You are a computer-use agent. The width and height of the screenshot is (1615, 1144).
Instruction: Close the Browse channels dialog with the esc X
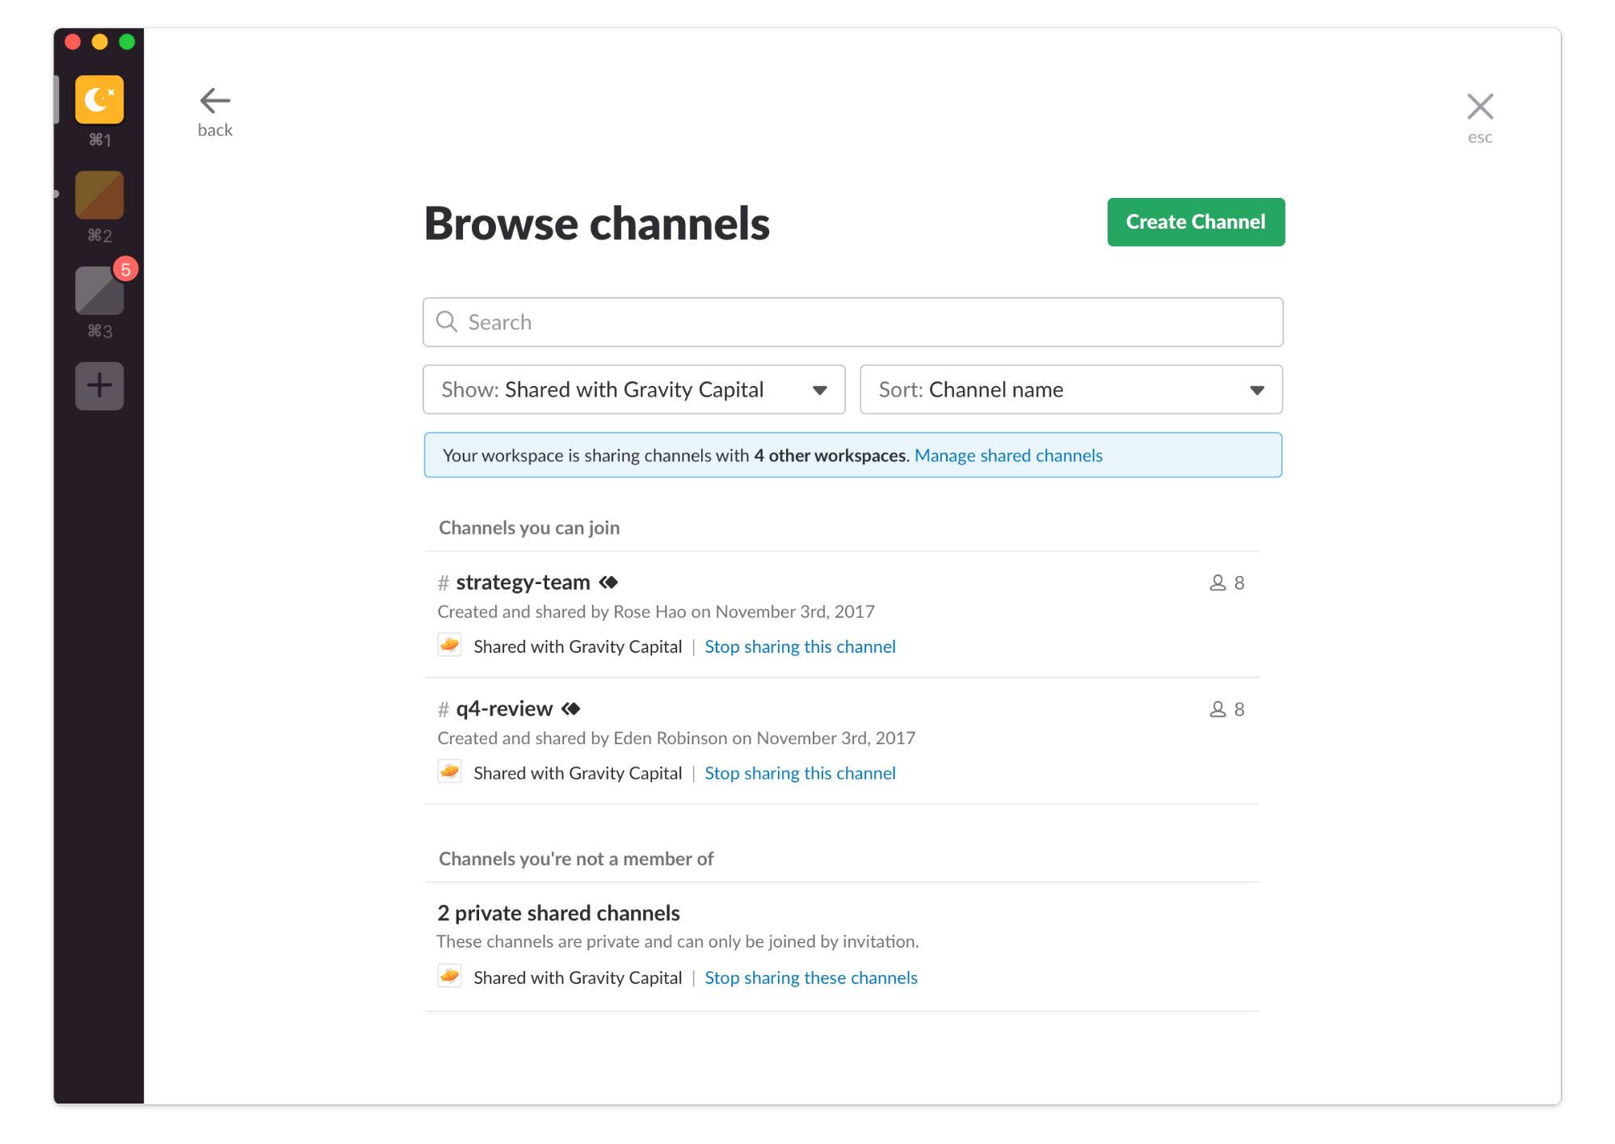(1479, 107)
